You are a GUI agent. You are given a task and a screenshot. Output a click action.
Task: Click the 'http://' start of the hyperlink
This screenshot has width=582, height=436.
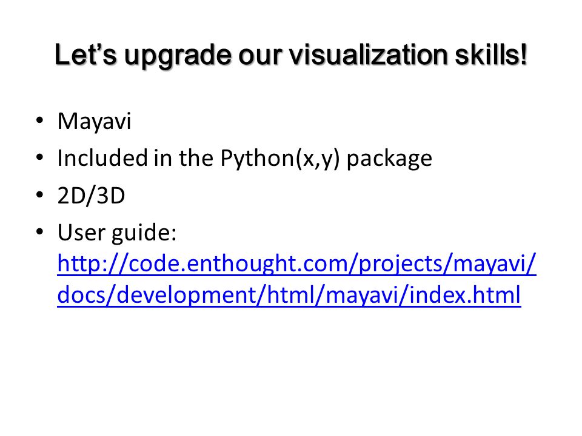(93, 265)
